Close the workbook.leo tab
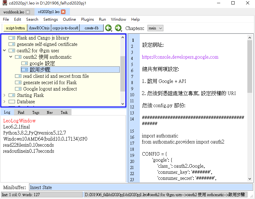Screen dimensions: 255x199 point(28,12)
